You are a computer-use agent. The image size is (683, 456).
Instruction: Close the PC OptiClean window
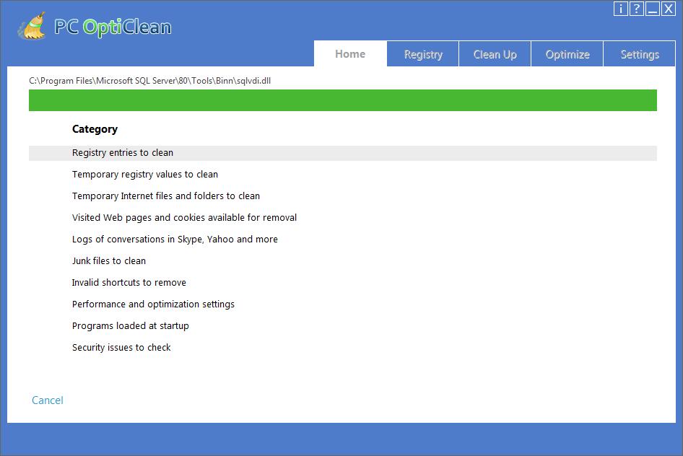(x=668, y=9)
